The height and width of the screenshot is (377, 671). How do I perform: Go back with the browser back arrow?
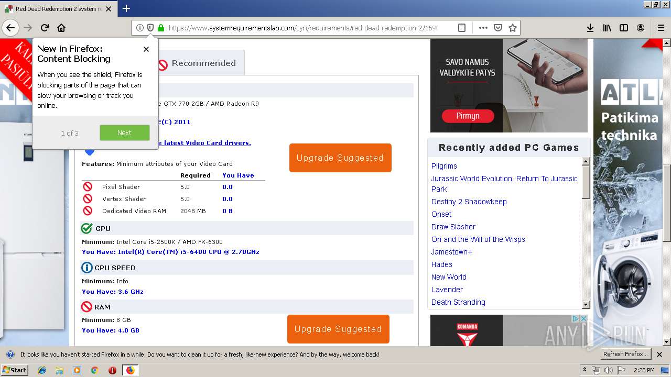(x=10, y=28)
